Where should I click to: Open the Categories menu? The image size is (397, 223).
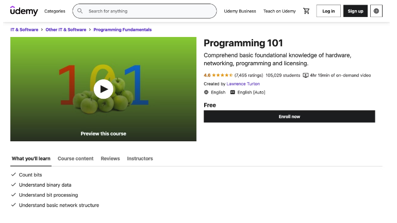[55, 11]
